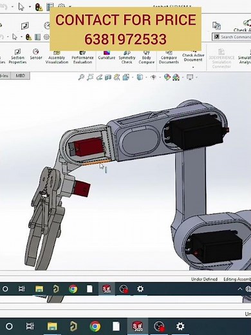Expand Select dropdown in topmost toolbar row
251x335 pixels.
pos(30,7)
